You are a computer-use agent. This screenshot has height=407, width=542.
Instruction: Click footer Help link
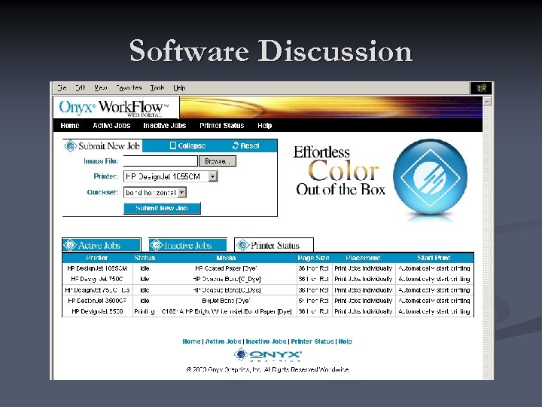345,341
